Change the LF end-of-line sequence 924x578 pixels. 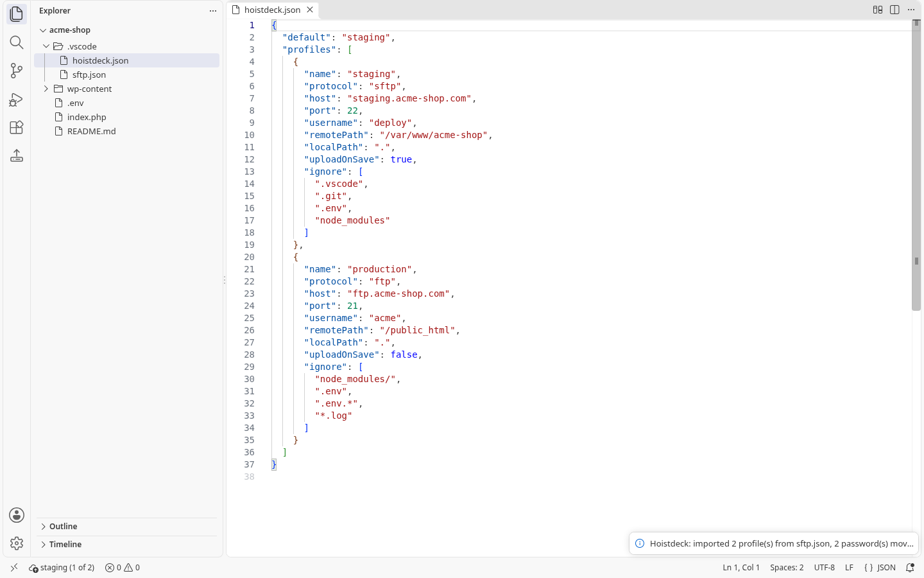click(x=849, y=568)
